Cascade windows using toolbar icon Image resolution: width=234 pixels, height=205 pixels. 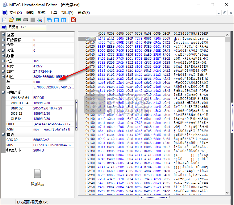tap(49, 20)
